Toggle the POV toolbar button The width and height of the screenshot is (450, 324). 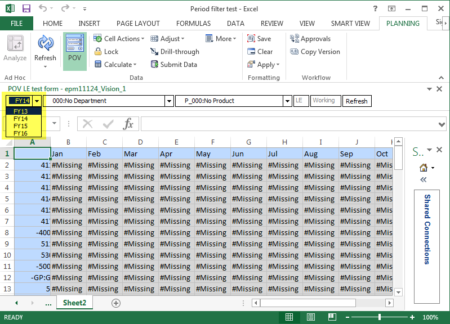coord(74,51)
